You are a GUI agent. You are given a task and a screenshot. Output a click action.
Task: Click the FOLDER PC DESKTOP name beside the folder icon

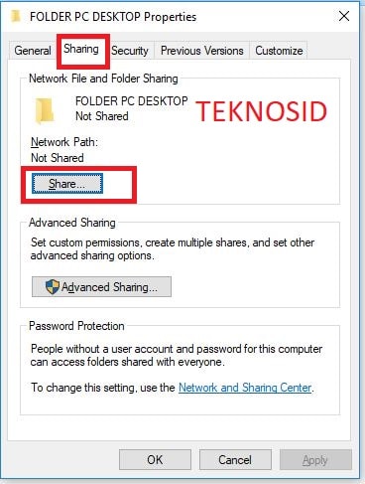click(x=132, y=101)
